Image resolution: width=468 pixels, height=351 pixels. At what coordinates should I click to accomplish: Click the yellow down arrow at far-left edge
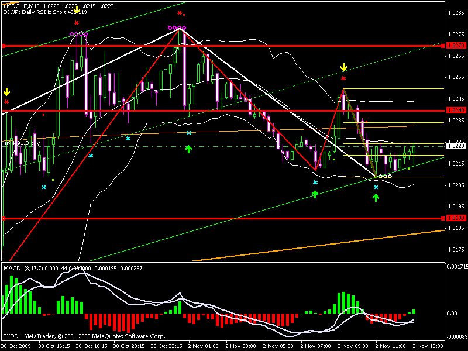pos(6,92)
